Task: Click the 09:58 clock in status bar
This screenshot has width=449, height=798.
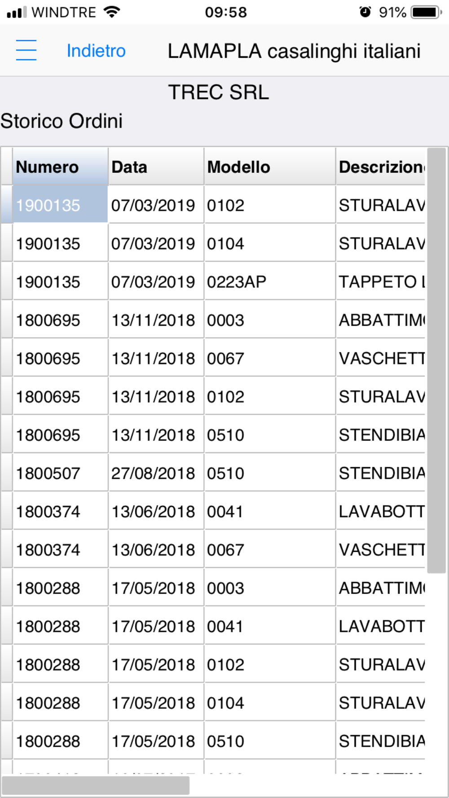Action: [226, 12]
